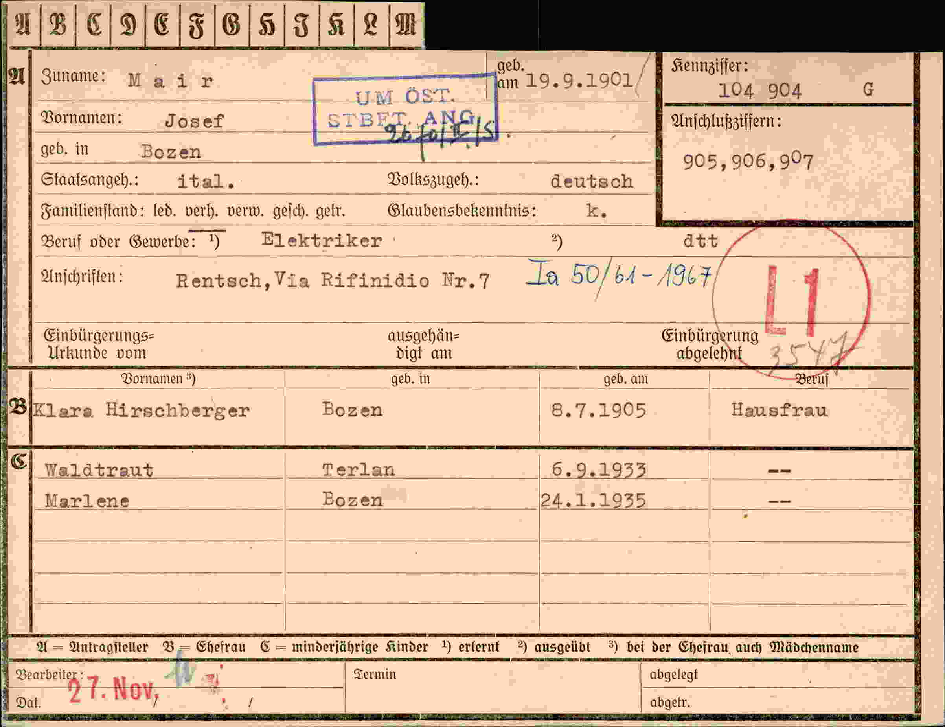Click the Anschlußziffern "905,906,907"

click(748, 162)
